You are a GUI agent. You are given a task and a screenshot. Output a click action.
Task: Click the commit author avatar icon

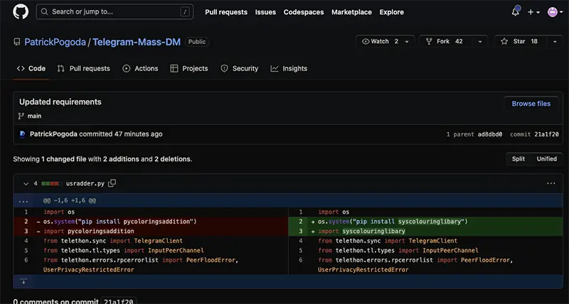point(23,134)
